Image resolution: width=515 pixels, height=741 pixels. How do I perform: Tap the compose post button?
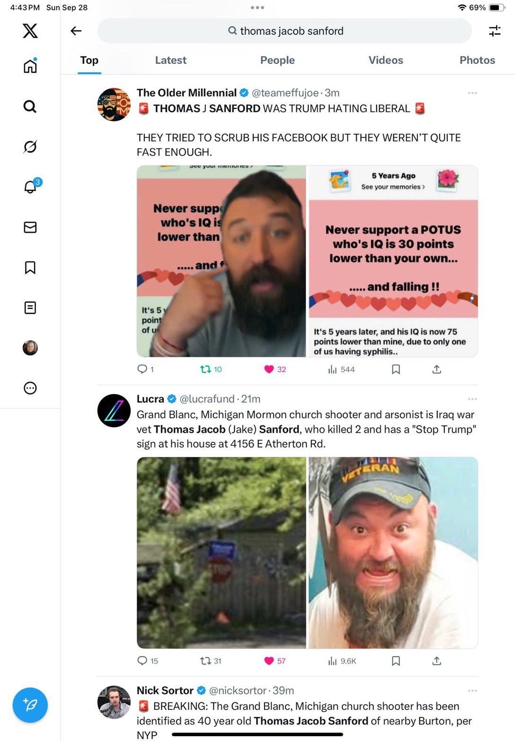pyautogui.click(x=30, y=705)
